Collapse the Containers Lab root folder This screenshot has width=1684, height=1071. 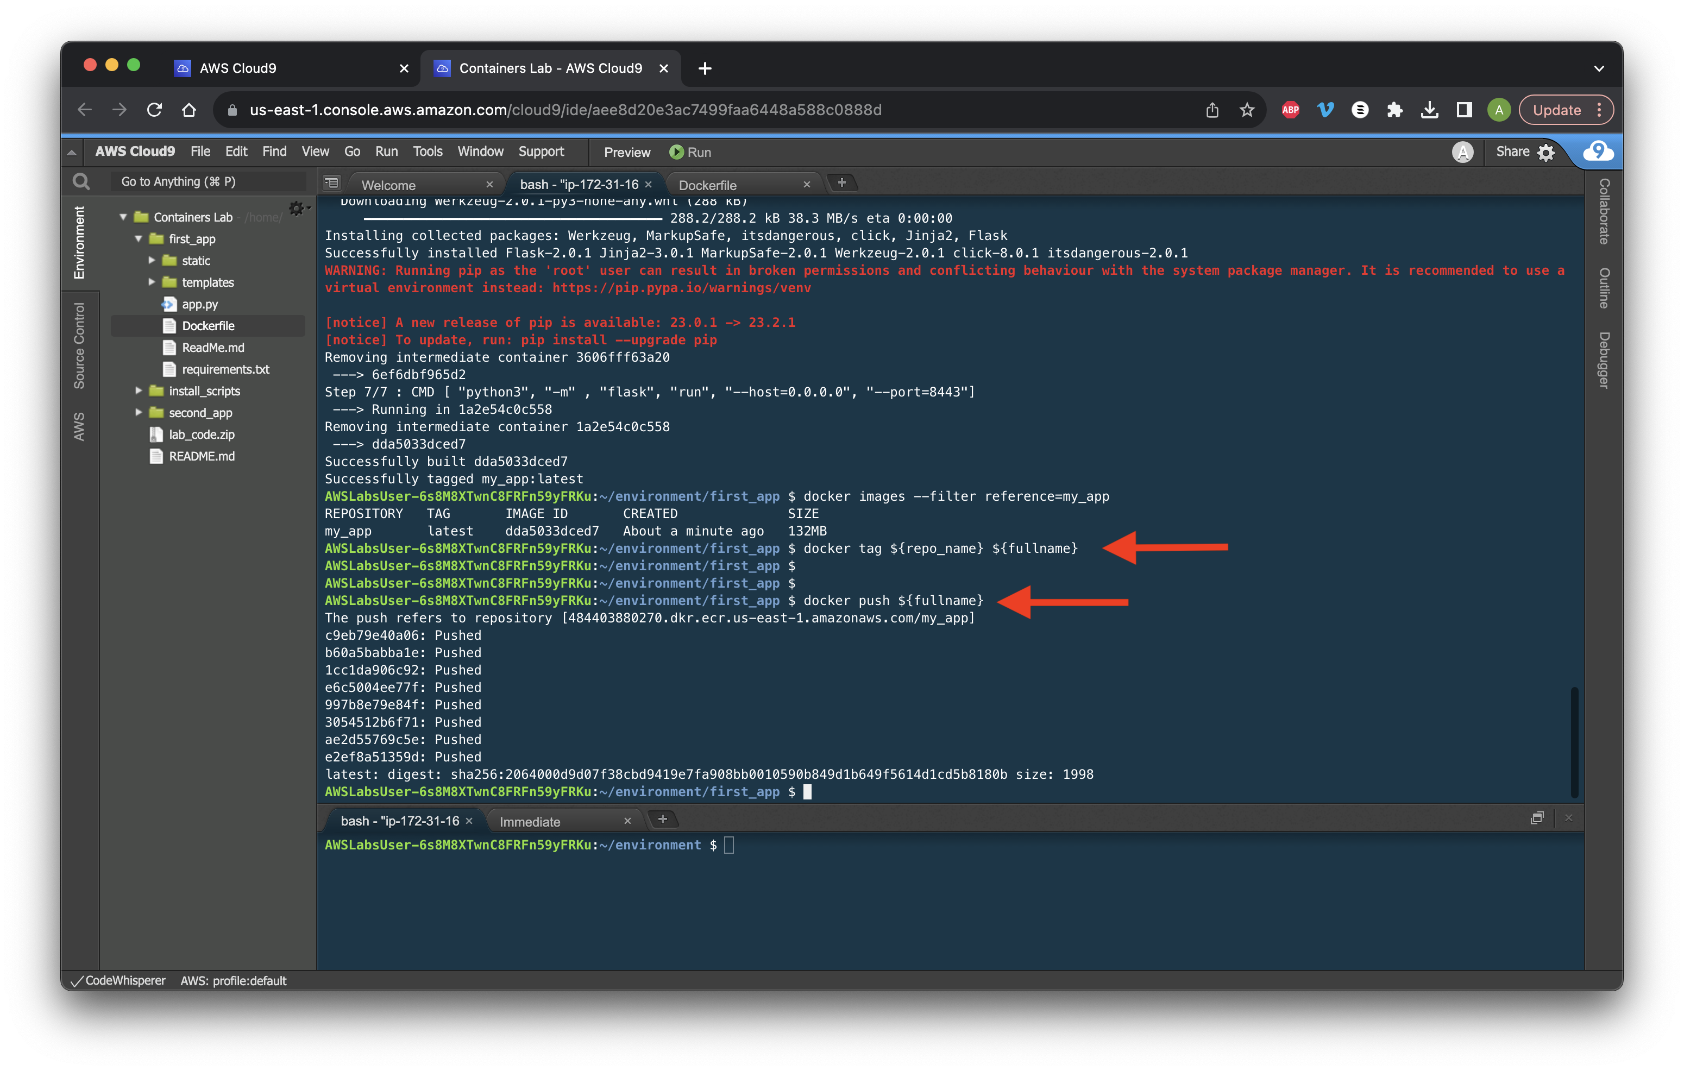pos(123,217)
